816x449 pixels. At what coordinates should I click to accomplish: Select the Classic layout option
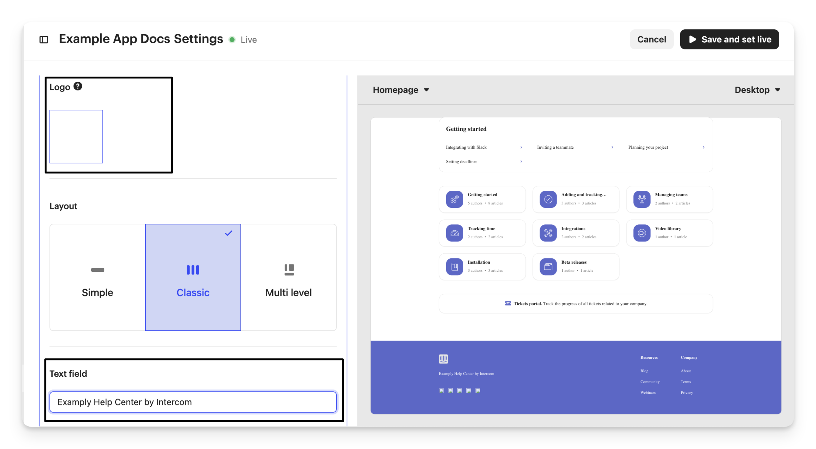coord(193,277)
